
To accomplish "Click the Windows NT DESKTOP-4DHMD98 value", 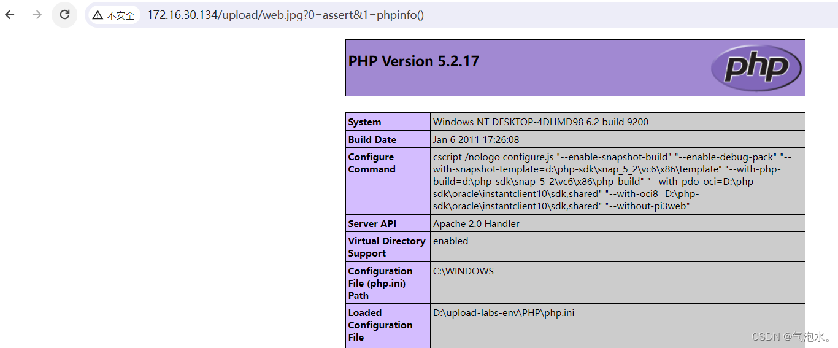I will [x=540, y=122].
